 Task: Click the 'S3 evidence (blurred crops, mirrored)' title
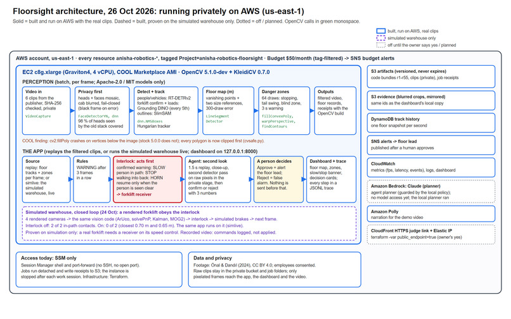(x=408, y=97)
